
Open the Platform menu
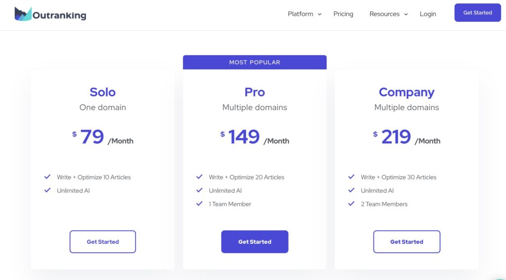pyautogui.click(x=300, y=14)
